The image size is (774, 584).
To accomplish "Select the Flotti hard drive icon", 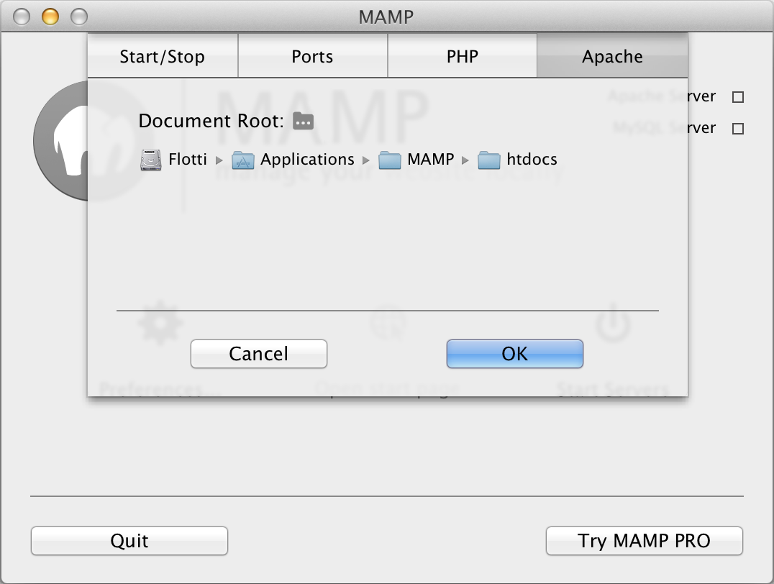I will coord(150,160).
